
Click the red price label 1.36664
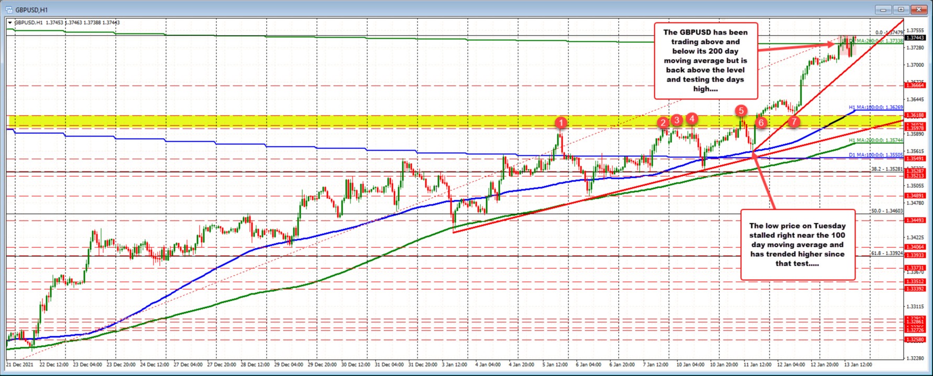pos(915,85)
